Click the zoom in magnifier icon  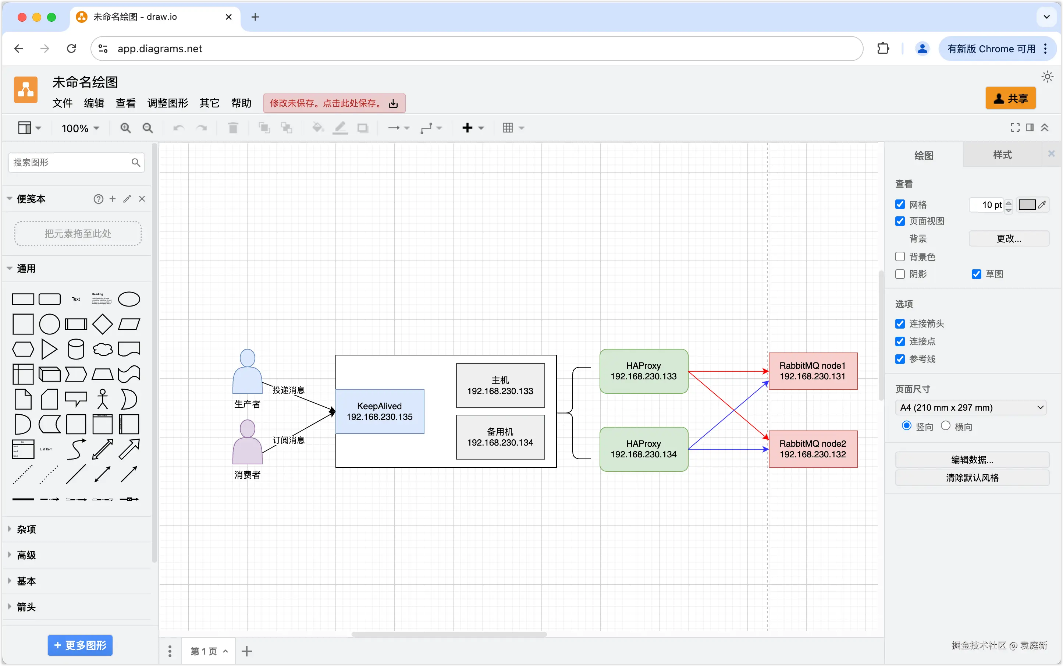click(x=125, y=128)
